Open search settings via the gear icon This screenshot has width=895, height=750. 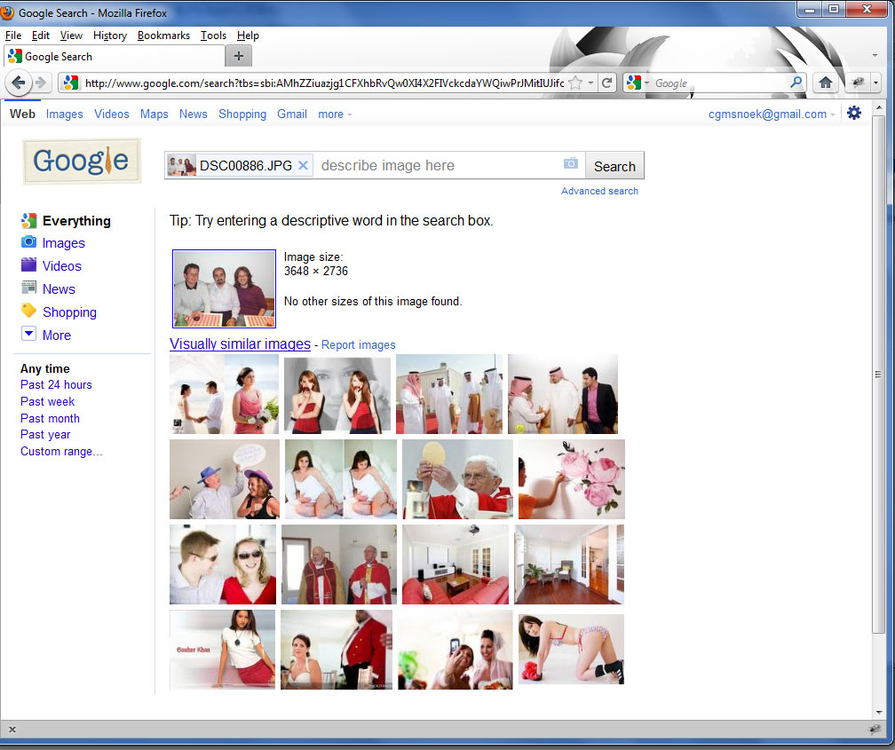click(853, 114)
